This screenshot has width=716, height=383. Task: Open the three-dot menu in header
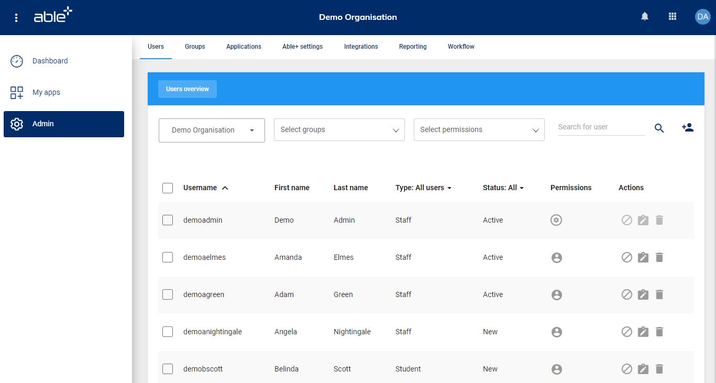pos(16,18)
